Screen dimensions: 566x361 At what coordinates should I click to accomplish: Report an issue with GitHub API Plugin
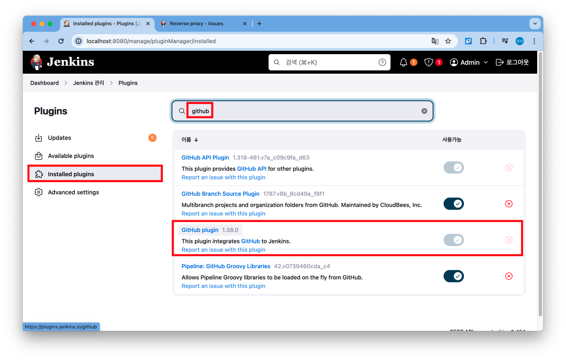(x=223, y=177)
